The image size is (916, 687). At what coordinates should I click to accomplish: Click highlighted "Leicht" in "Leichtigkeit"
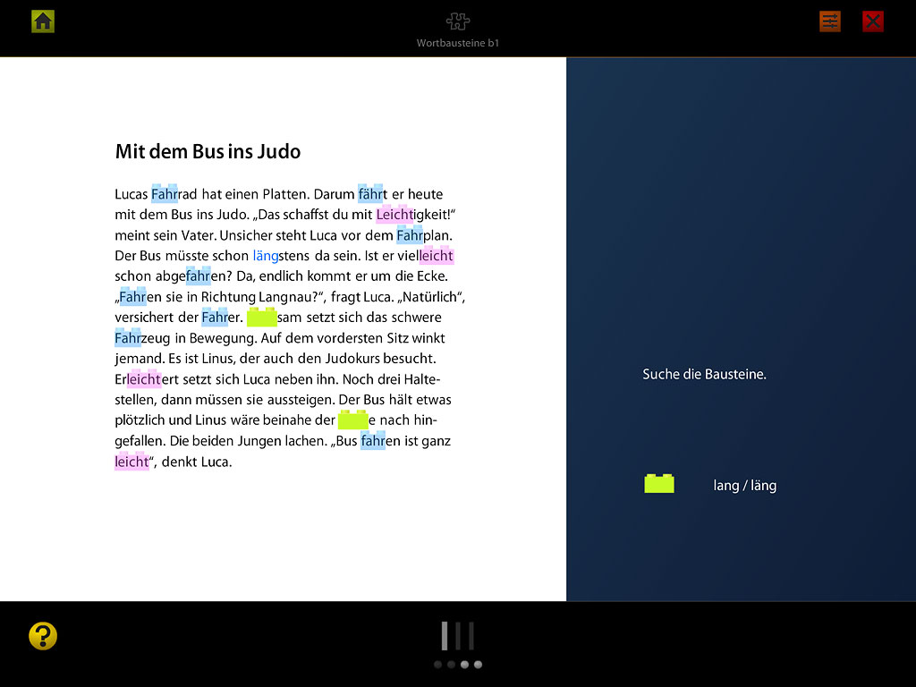[394, 215]
